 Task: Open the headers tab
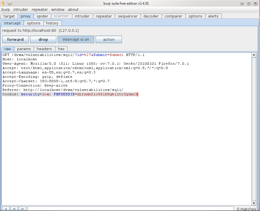pyautogui.click(x=44, y=49)
